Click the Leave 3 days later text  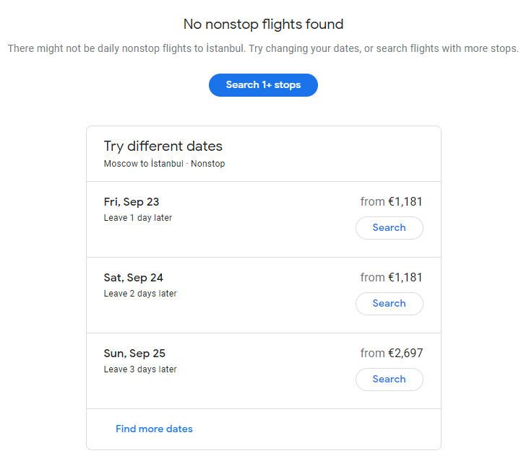pos(139,369)
